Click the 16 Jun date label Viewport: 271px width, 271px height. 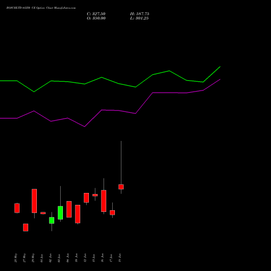[x=102, y=258]
